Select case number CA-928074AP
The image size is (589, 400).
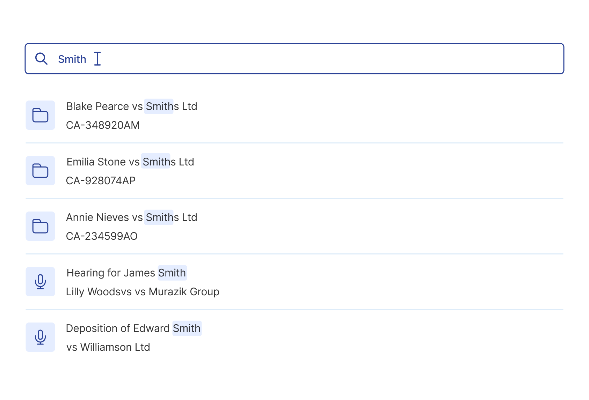(101, 181)
